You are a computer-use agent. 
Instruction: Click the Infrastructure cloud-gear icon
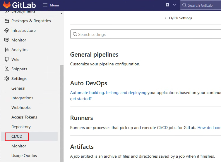pyautogui.click(x=7, y=30)
